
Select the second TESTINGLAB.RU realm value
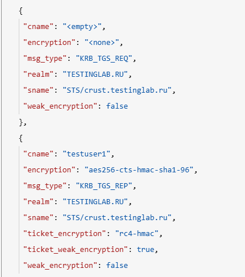pyautogui.click(x=95, y=202)
